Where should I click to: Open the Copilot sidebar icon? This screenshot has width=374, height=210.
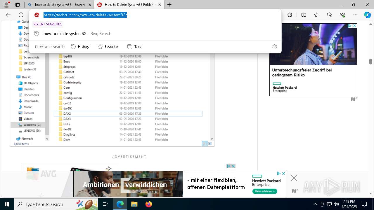pyautogui.click(x=368, y=15)
